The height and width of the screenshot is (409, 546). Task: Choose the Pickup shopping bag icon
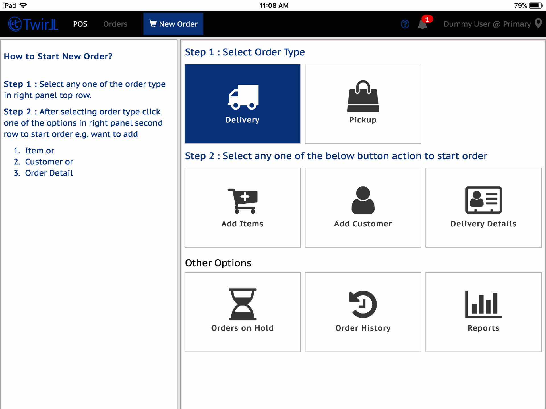pyautogui.click(x=363, y=96)
